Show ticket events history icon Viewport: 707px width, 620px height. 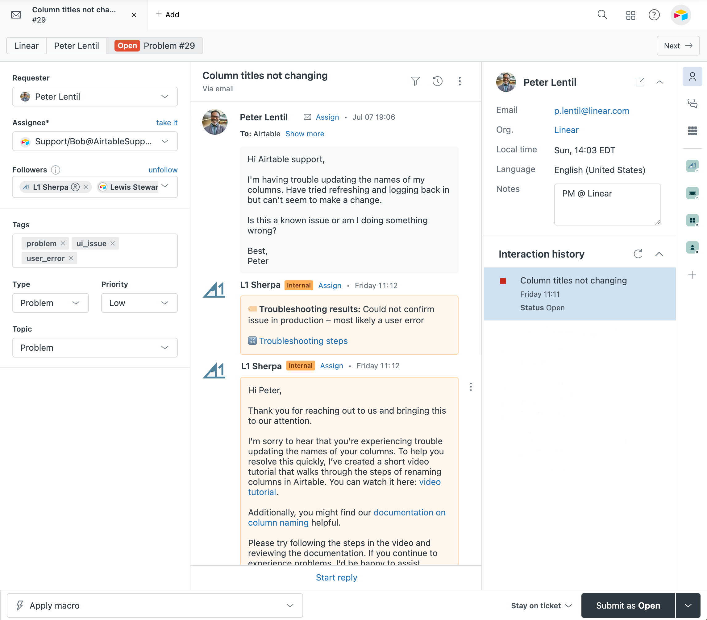[438, 81]
